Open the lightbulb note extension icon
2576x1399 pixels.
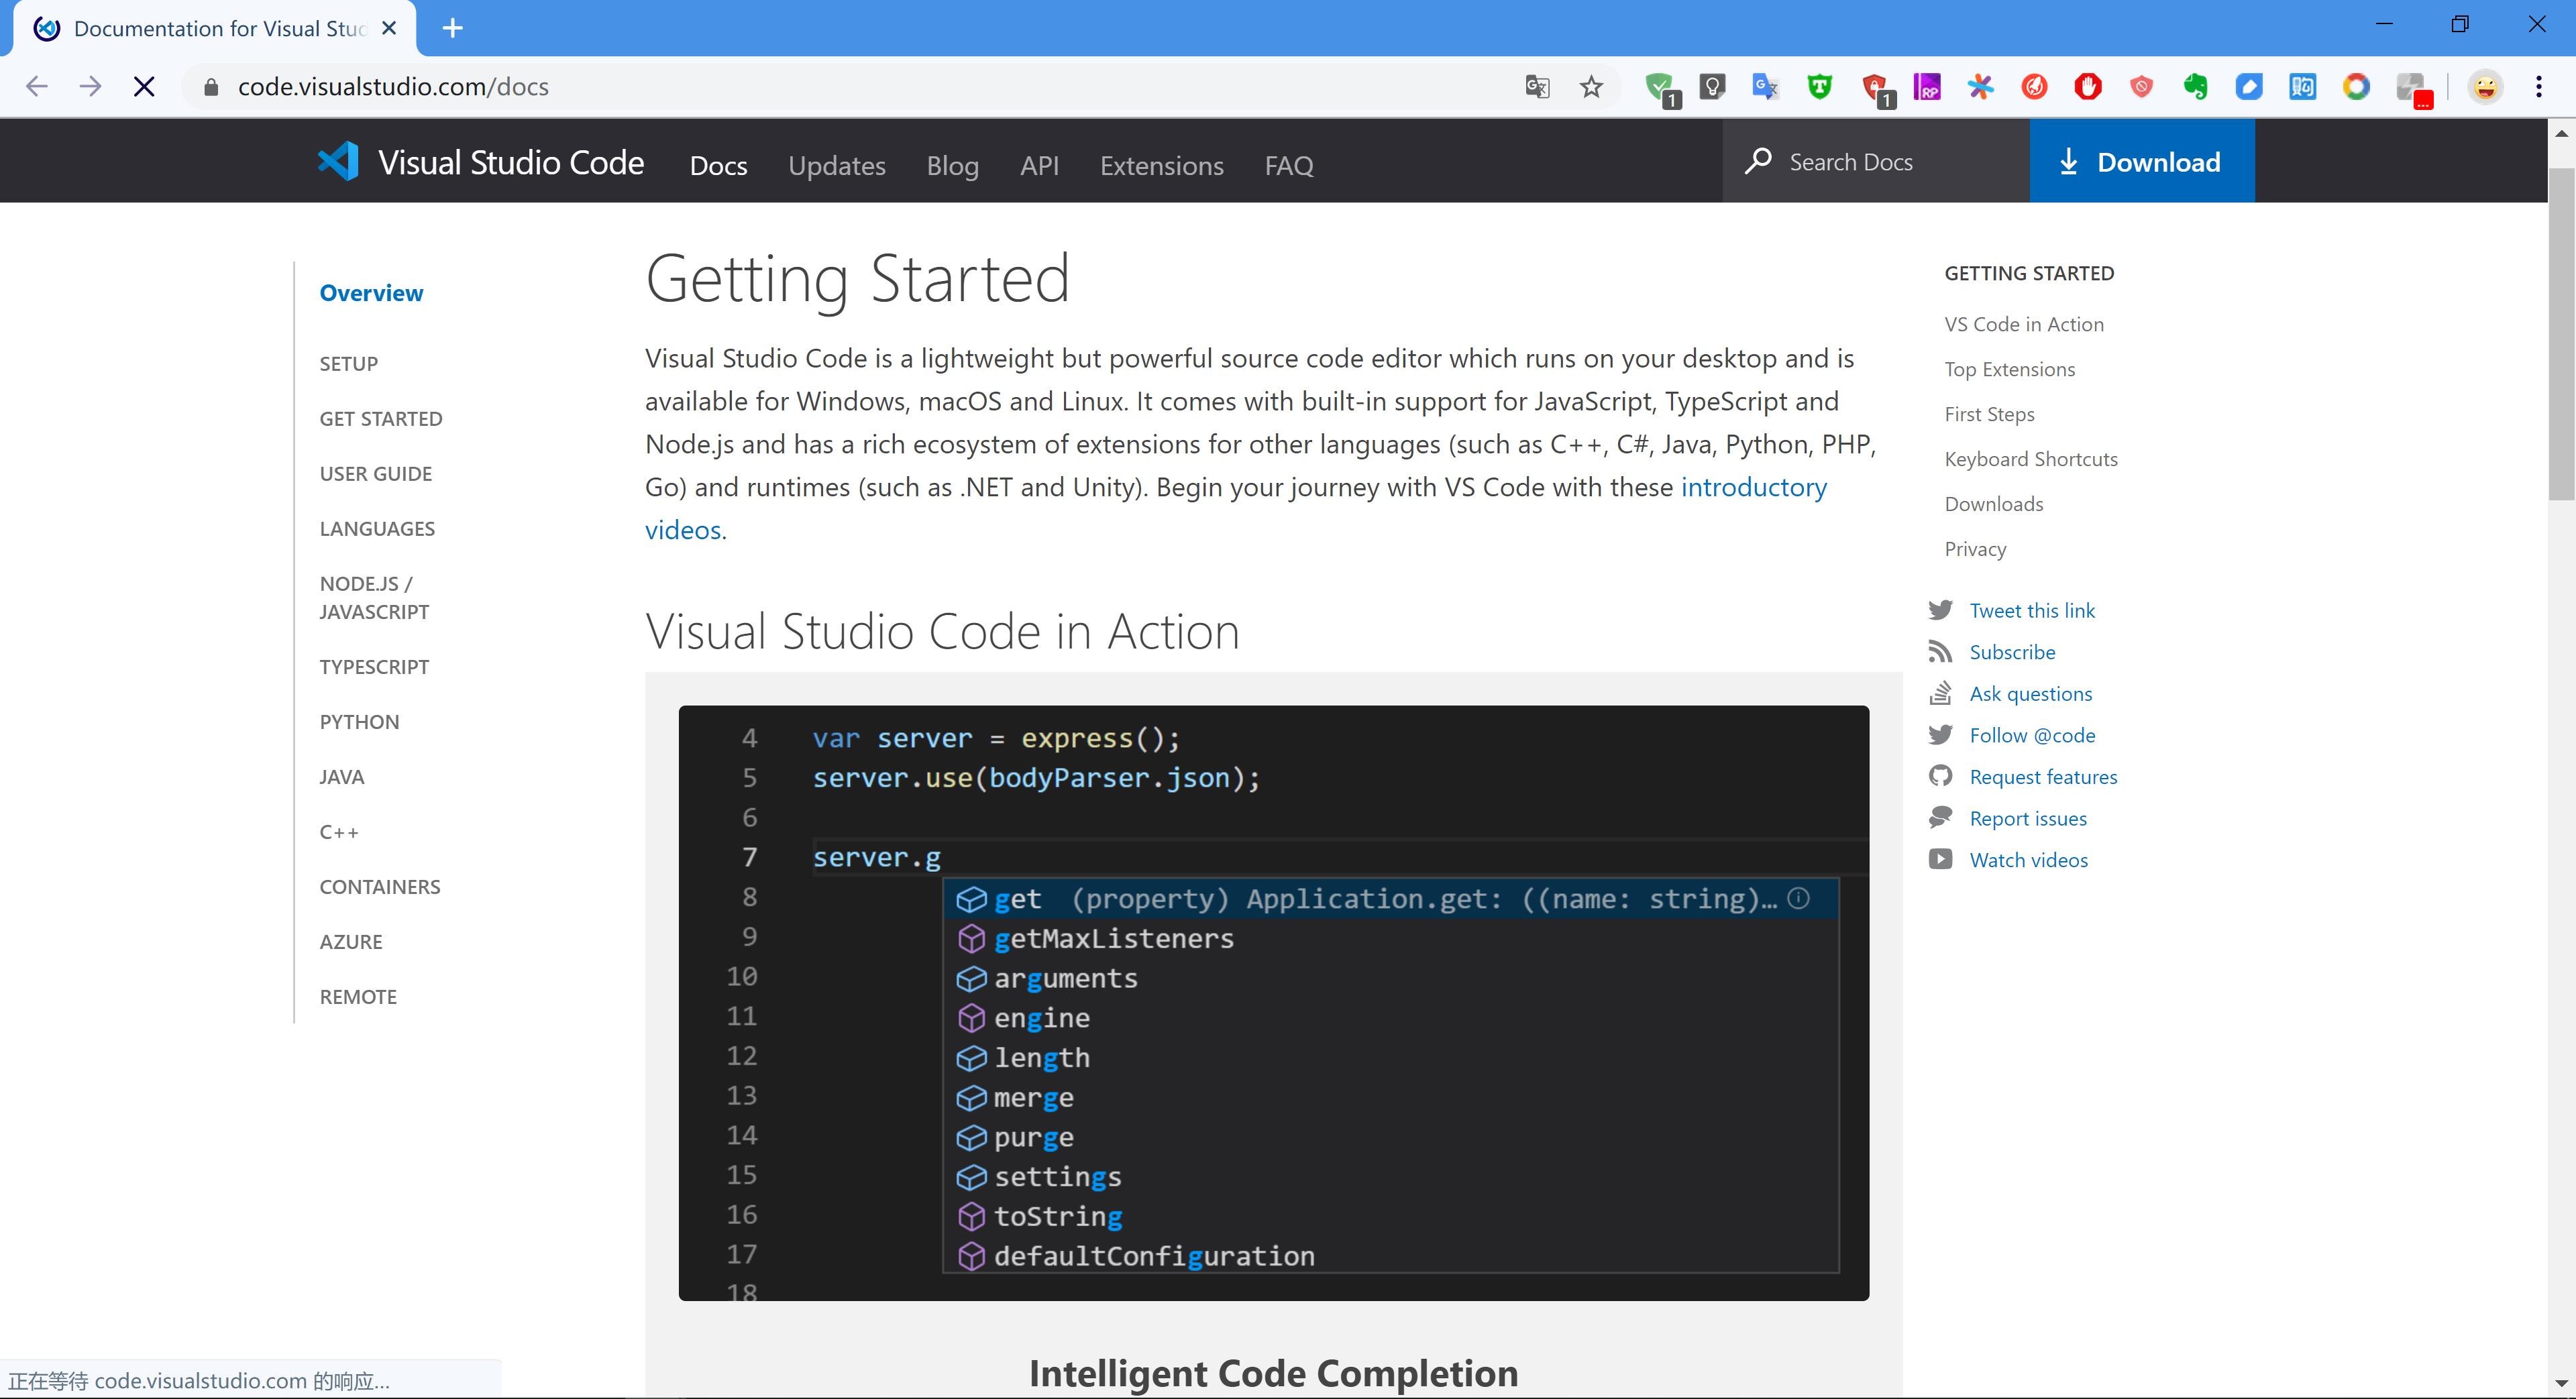[x=1712, y=87]
